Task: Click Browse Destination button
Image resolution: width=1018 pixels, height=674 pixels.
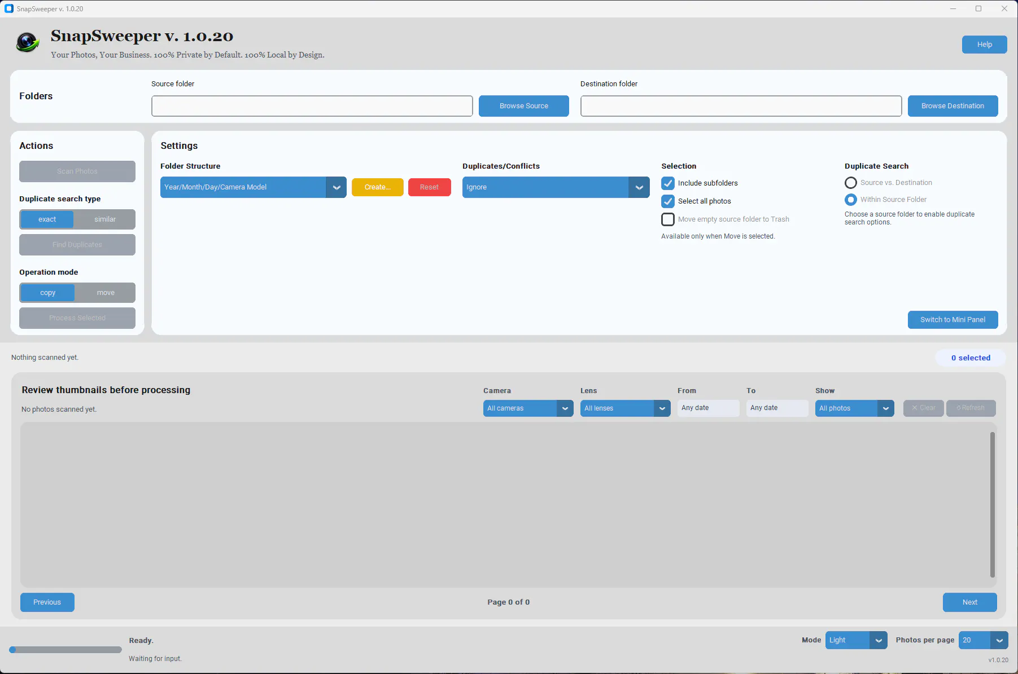Action: (953, 106)
